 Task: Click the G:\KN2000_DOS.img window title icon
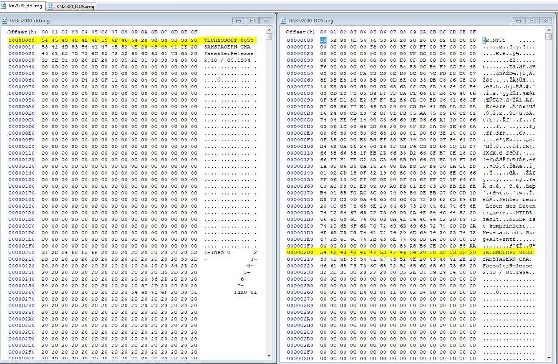click(x=283, y=20)
